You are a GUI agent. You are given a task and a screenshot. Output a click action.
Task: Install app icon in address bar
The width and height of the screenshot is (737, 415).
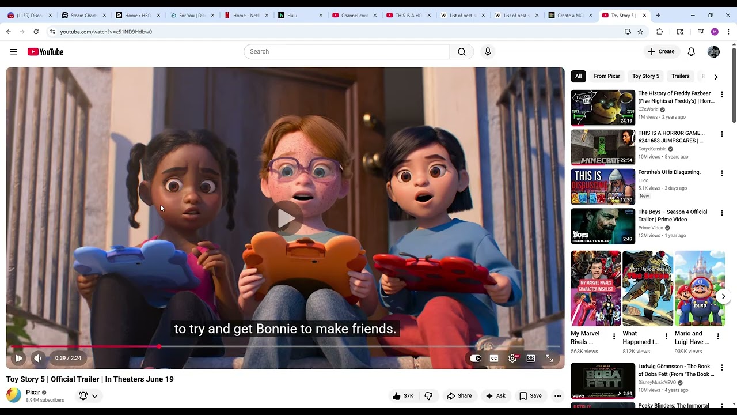click(628, 32)
